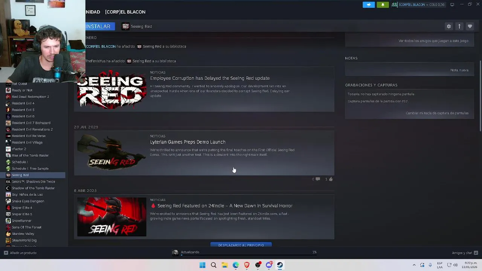This screenshot has width=482, height=271.
Task: Open Steam announcements megaphone button
Action: [x=369, y=5]
